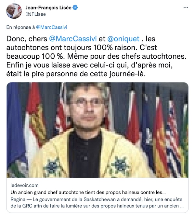Click the blue verified badge icon
The image size is (195, 218).
(75, 7)
